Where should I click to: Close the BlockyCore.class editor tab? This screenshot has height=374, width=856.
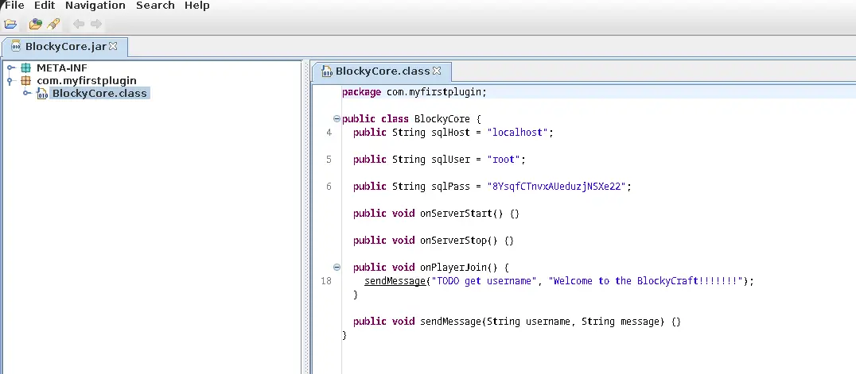pyautogui.click(x=437, y=71)
